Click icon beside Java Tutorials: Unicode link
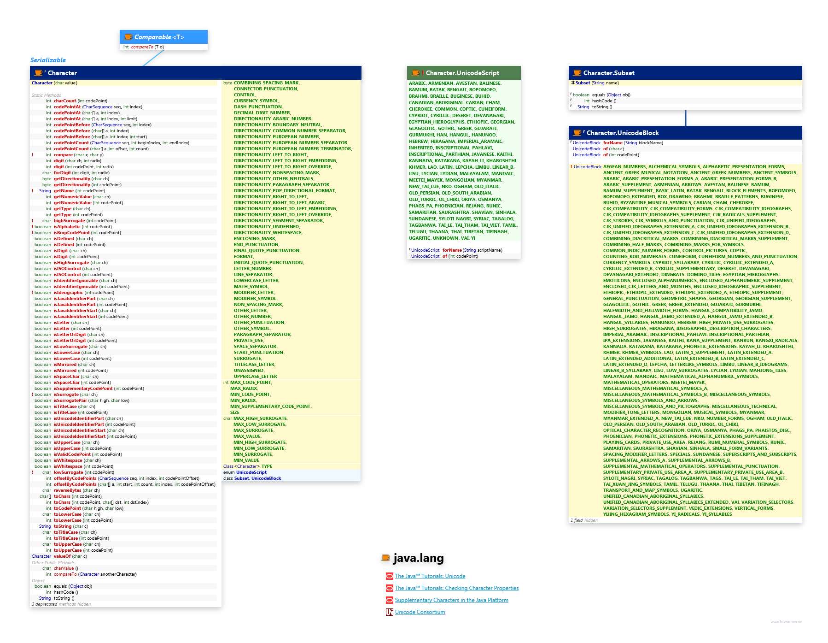Viewport: 828px width, 643px height. (x=389, y=576)
